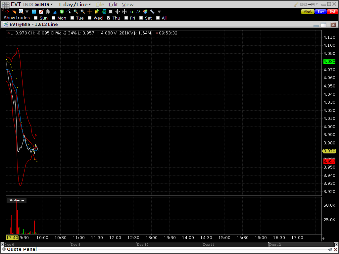Screen dimensions: 339x254
Task: Click the Dec 12 timeline scrollbar thumb
Action: [x=301, y=244]
